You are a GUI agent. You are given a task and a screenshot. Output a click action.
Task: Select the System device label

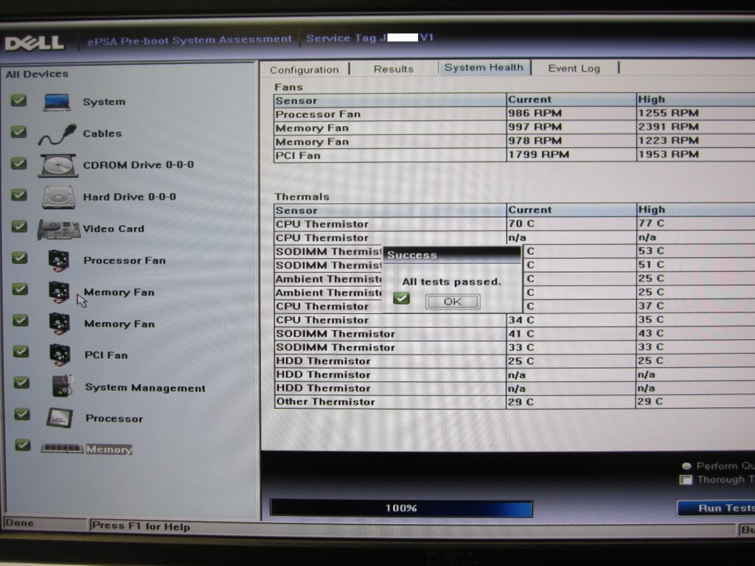point(104,102)
